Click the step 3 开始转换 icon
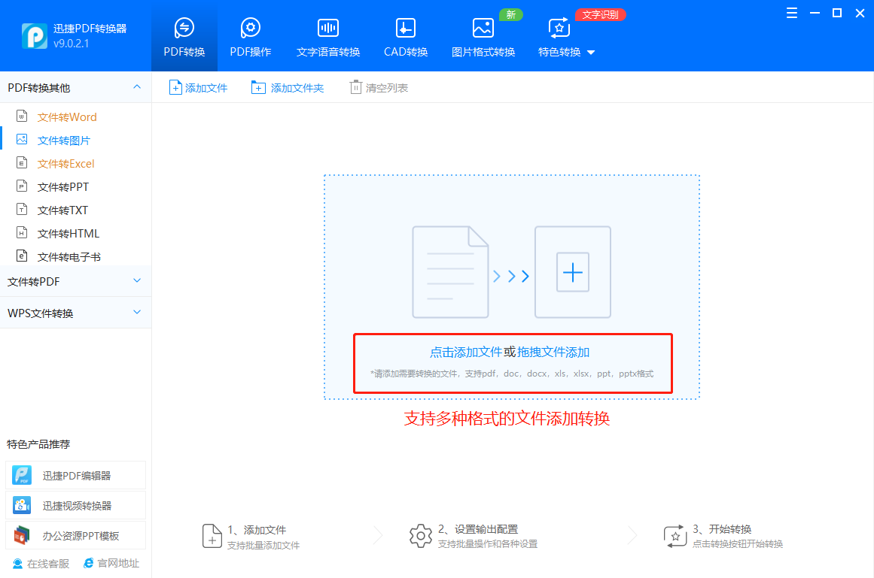874x578 pixels. click(x=675, y=536)
